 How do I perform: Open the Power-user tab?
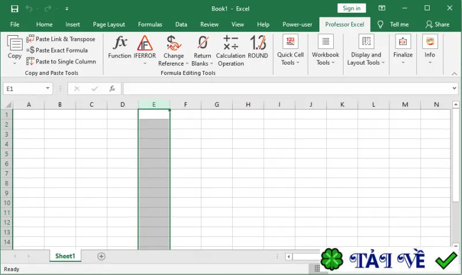click(297, 24)
